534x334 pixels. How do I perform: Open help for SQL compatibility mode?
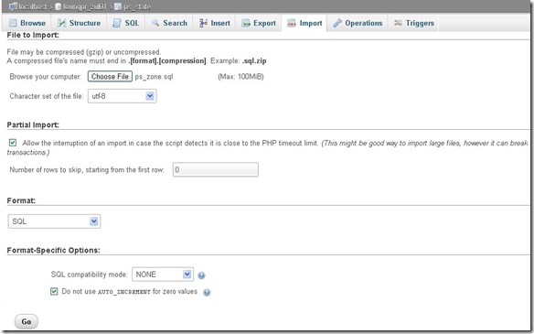(x=201, y=275)
